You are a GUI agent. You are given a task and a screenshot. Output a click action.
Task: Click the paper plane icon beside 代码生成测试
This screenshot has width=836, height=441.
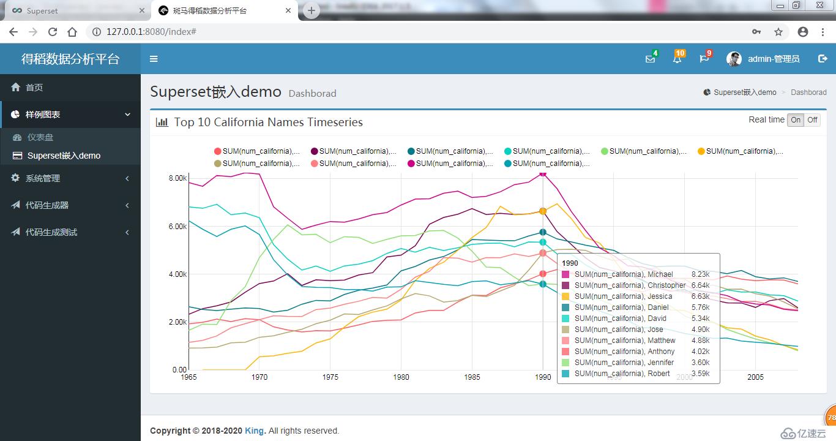[x=16, y=232]
